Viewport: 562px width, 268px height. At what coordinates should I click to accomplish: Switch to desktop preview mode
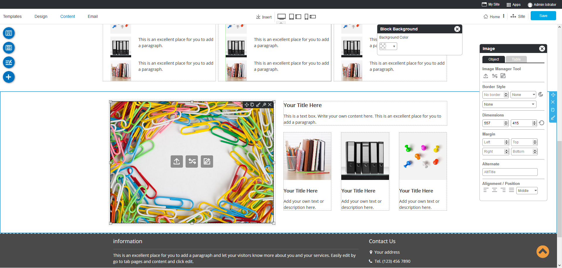click(281, 17)
